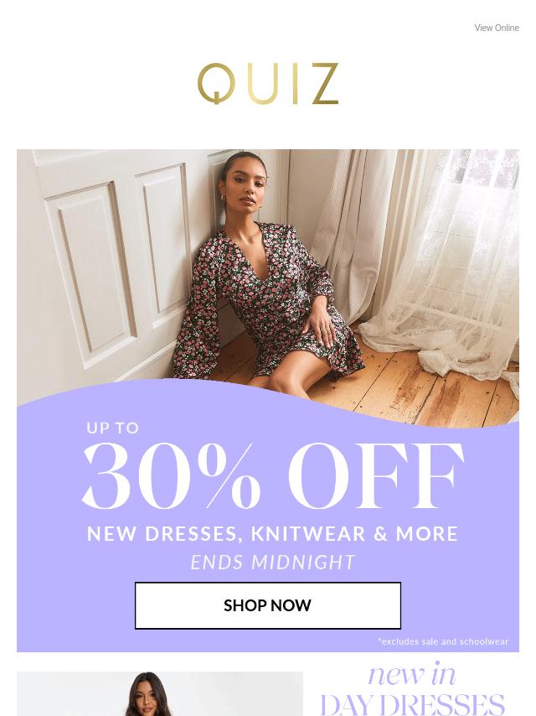Click the letter Q in the logo
This screenshot has height=716, width=536.
pyautogui.click(x=216, y=84)
